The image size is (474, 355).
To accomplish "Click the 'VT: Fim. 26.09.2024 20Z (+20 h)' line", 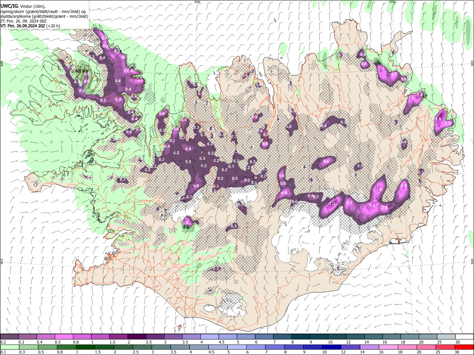I will 30,26.
